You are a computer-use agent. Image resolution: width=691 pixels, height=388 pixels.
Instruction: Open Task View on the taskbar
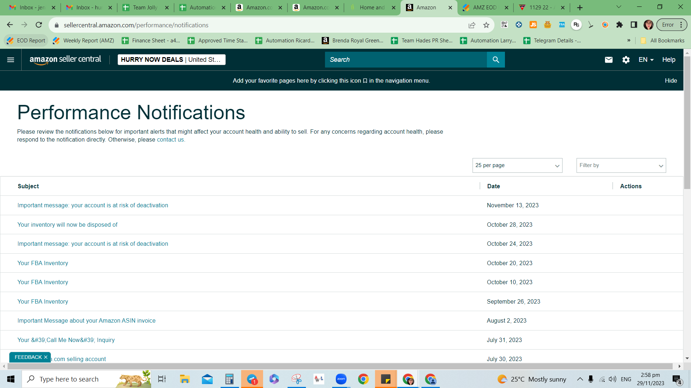coord(162,379)
